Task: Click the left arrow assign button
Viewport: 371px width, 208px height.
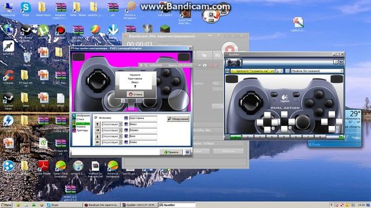Action: tap(97, 143)
